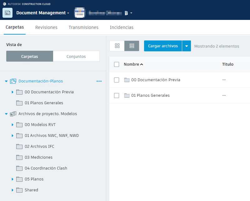The width and height of the screenshot is (250, 201).
Task: Switch to the Revisiones tab
Action: pyautogui.click(x=46, y=27)
